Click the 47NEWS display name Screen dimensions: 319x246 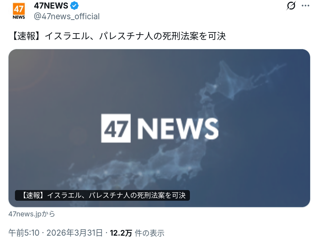click(51, 6)
